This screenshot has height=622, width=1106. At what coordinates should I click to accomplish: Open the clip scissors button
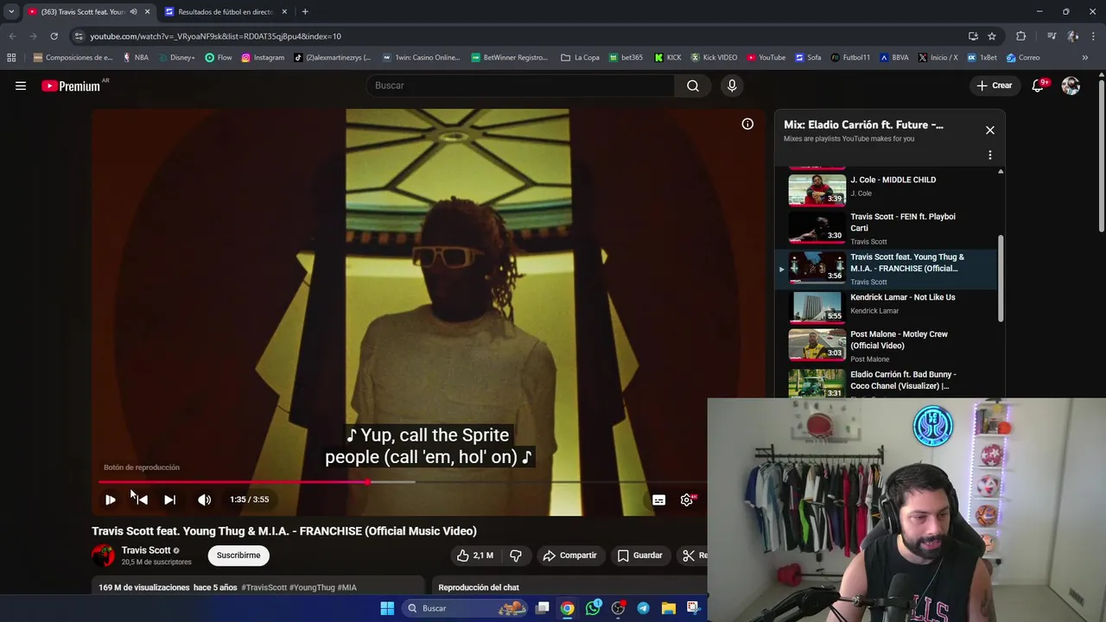pos(691,555)
